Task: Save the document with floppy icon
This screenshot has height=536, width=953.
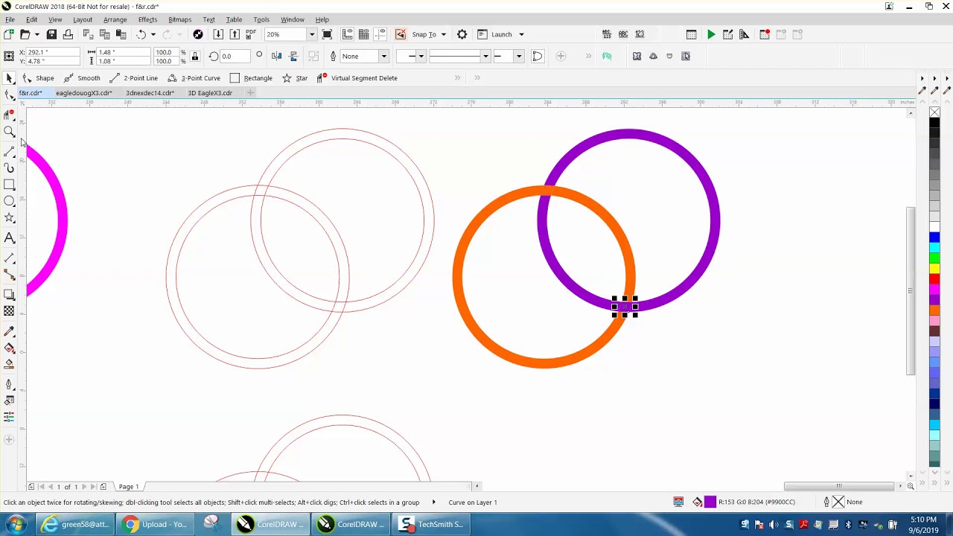Action: [51, 34]
